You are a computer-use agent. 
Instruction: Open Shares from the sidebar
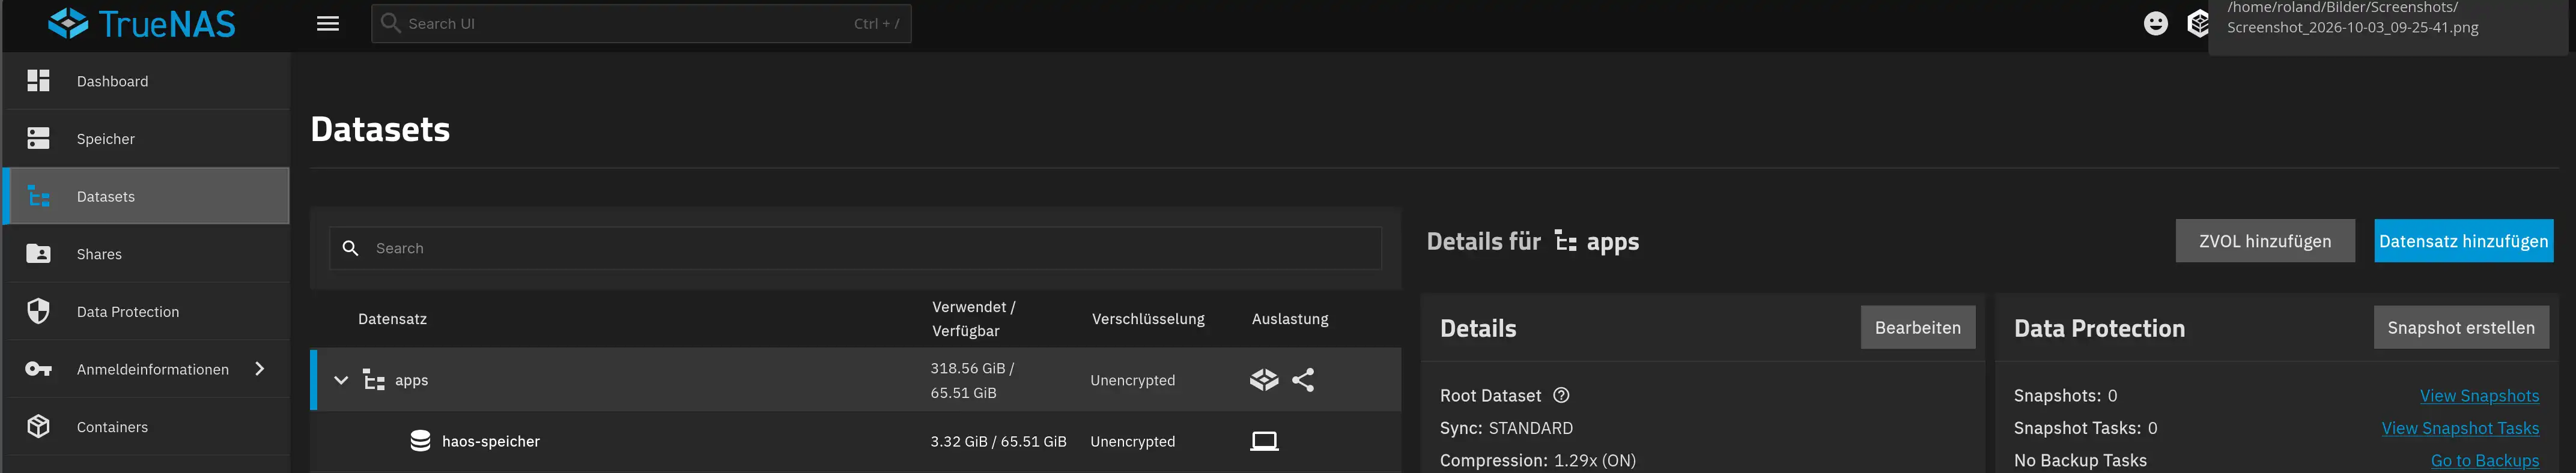[x=147, y=254]
